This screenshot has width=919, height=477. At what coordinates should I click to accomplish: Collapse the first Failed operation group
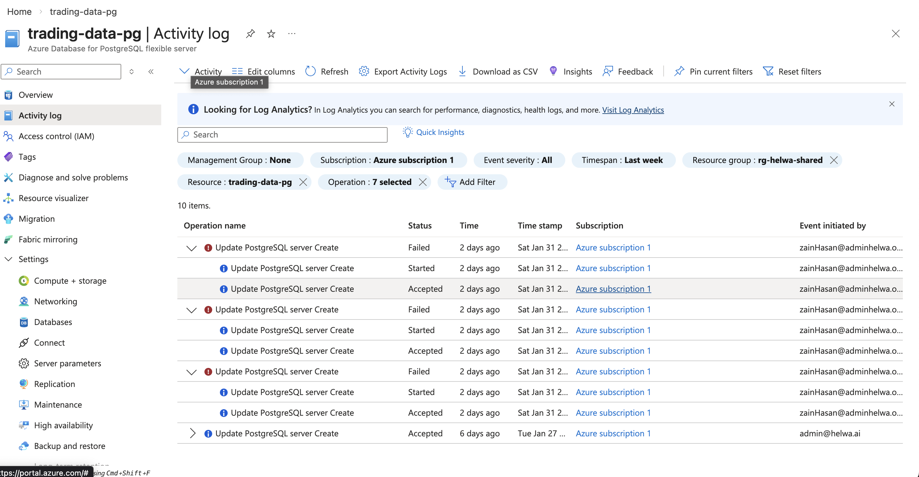point(192,248)
